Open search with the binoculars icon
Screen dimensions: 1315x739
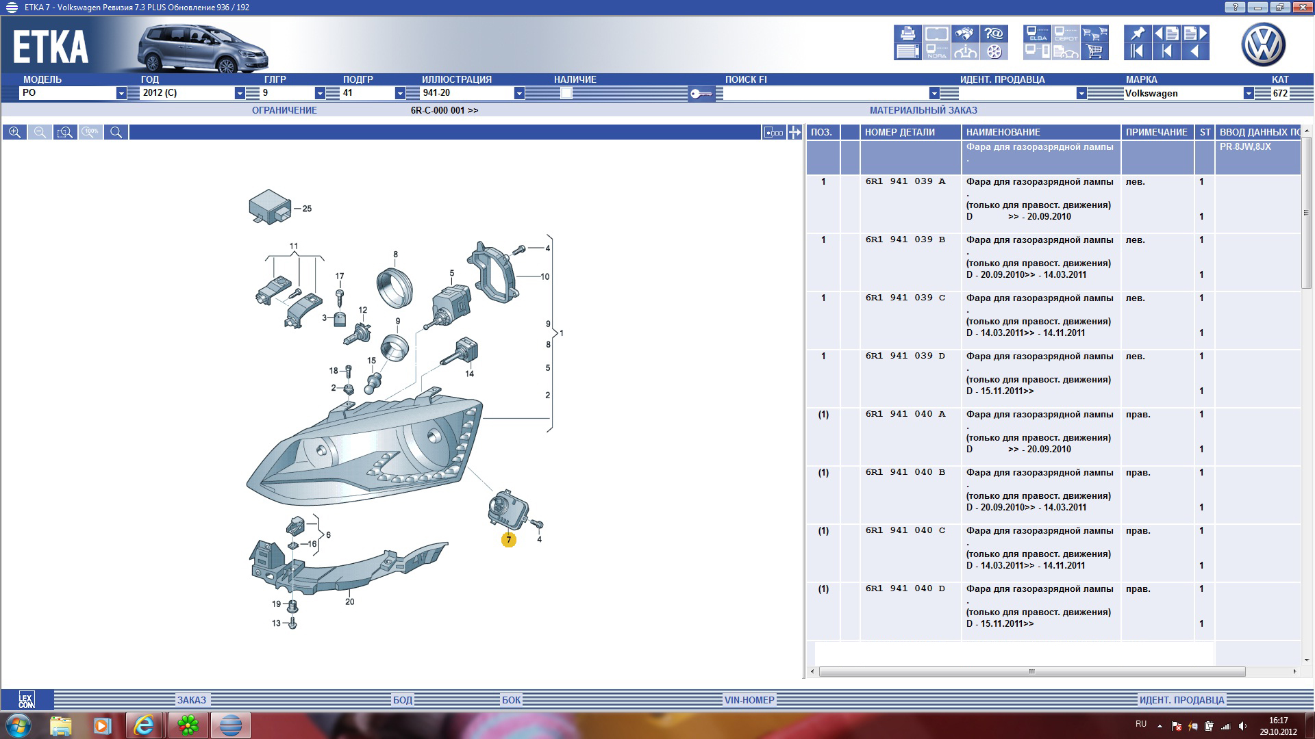click(x=966, y=34)
